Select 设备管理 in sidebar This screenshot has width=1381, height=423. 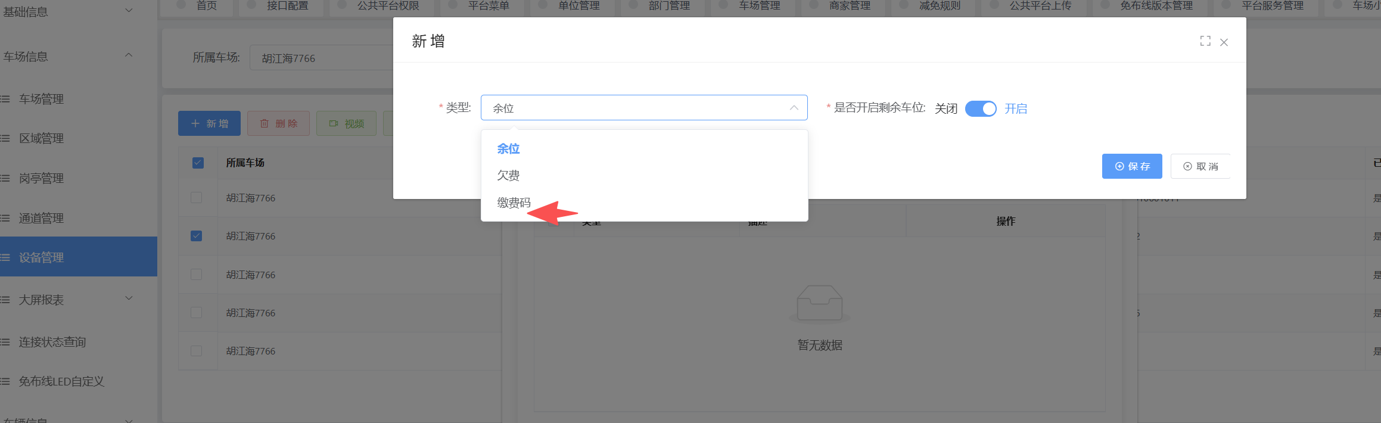pos(79,257)
